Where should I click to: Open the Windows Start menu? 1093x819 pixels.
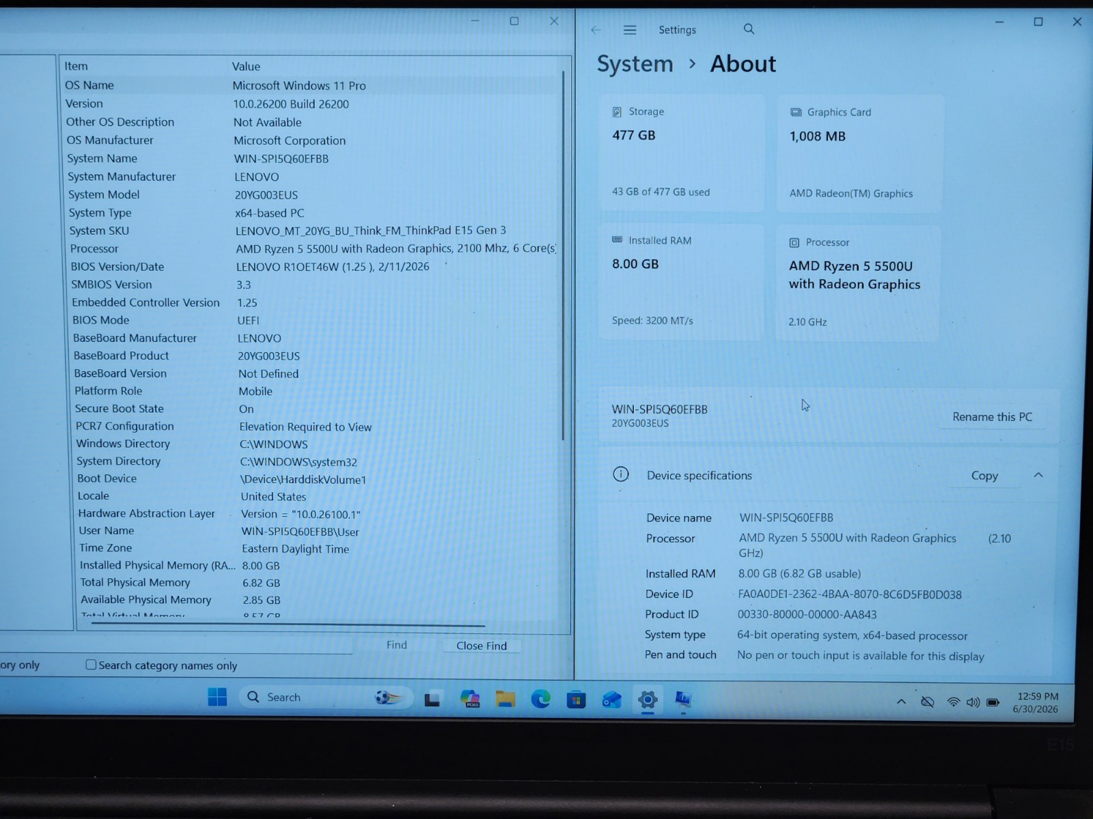click(217, 697)
